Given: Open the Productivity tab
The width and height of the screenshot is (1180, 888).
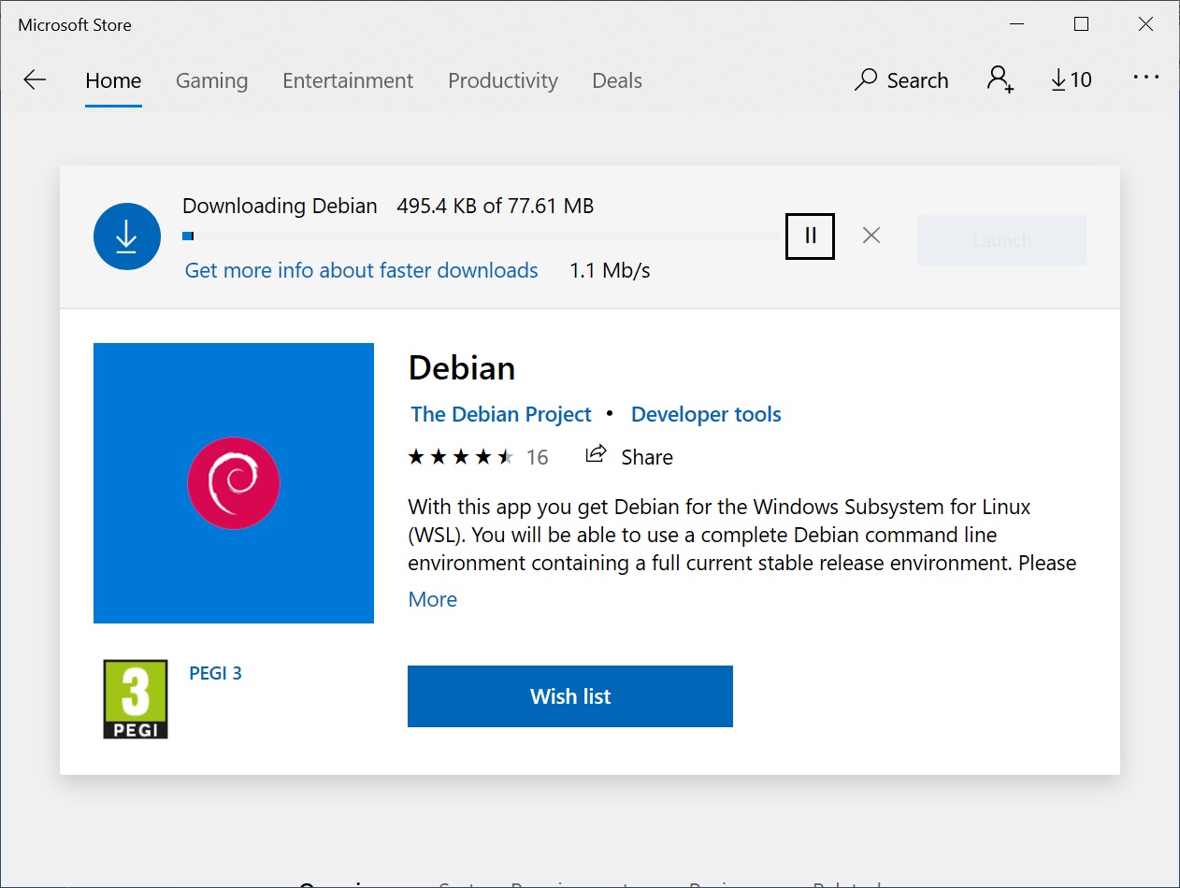Looking at the screenshot, I should coord(503,80).
